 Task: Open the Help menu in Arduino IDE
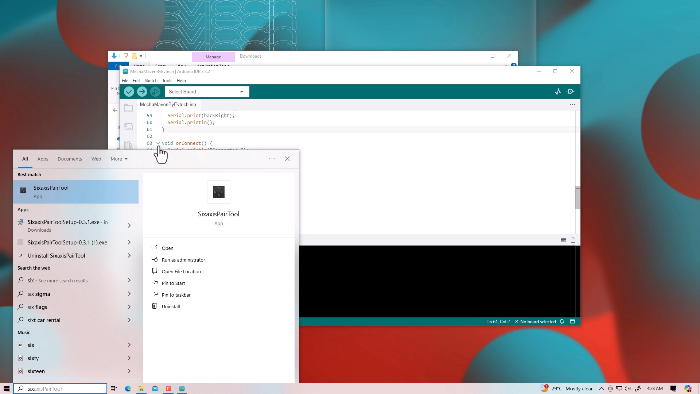181,81
